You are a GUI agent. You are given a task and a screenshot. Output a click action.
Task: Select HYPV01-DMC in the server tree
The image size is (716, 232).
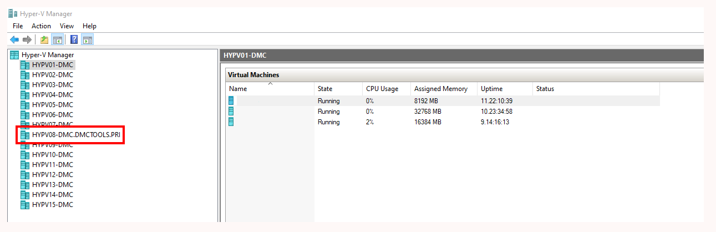click(53, 65)
